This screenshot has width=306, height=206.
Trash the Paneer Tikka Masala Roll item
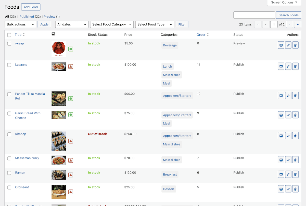(x=295, y=96)
